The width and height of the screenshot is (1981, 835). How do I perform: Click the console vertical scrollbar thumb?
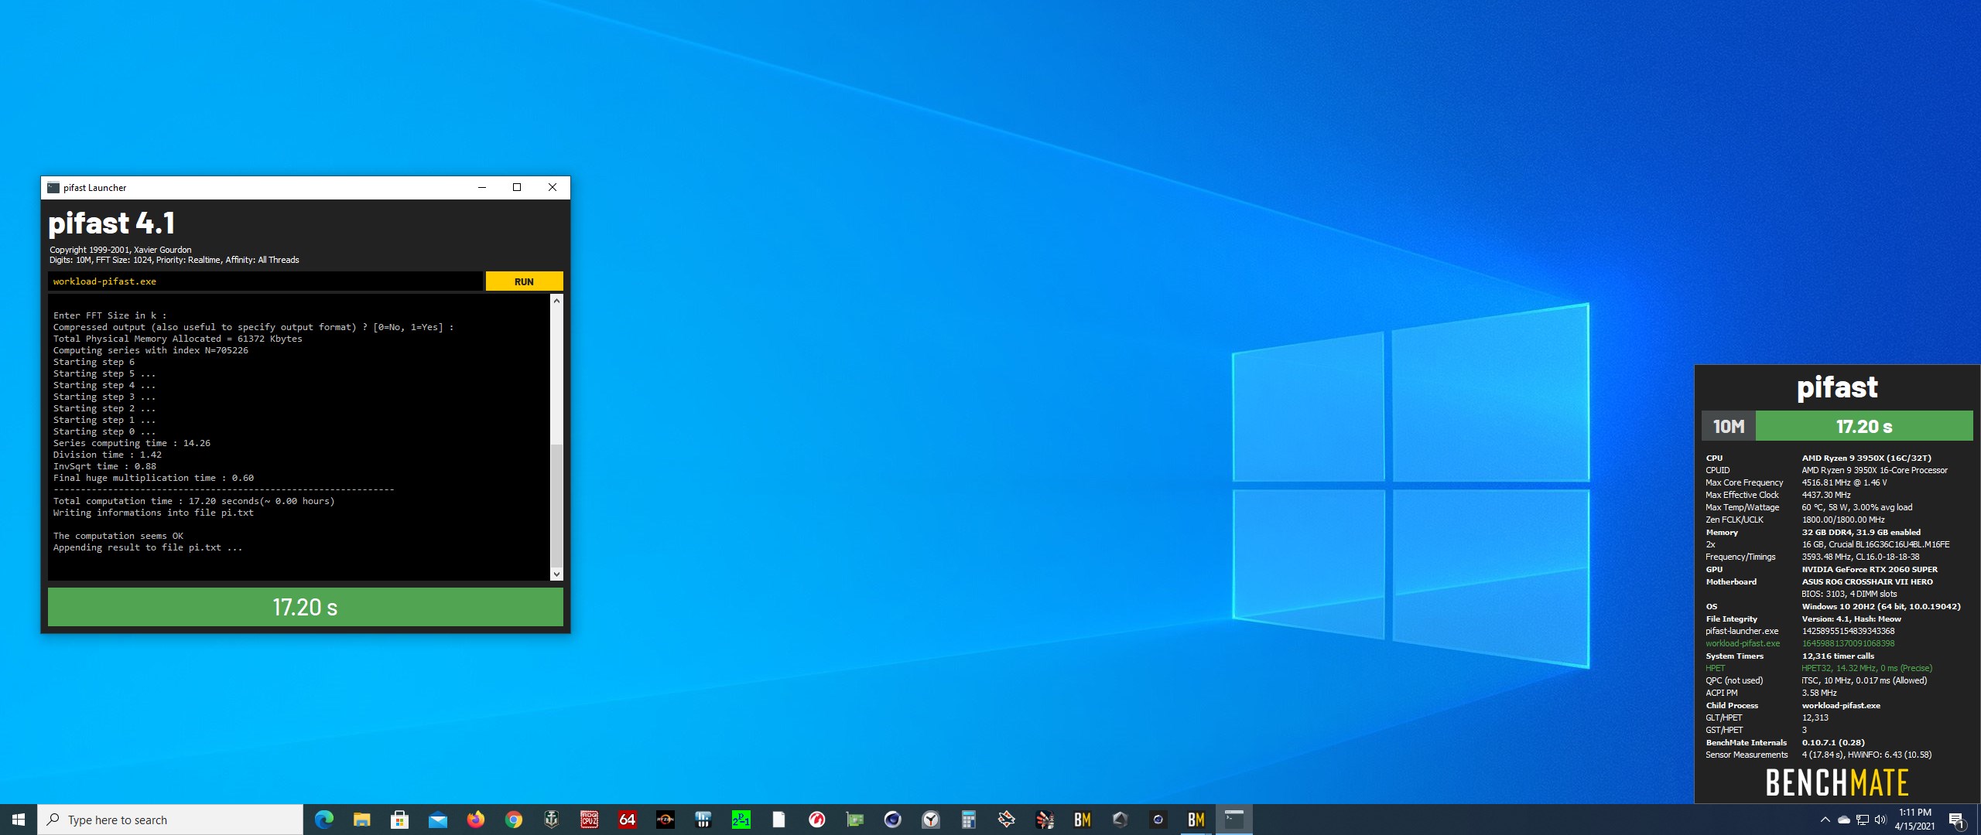click(556, 506)
